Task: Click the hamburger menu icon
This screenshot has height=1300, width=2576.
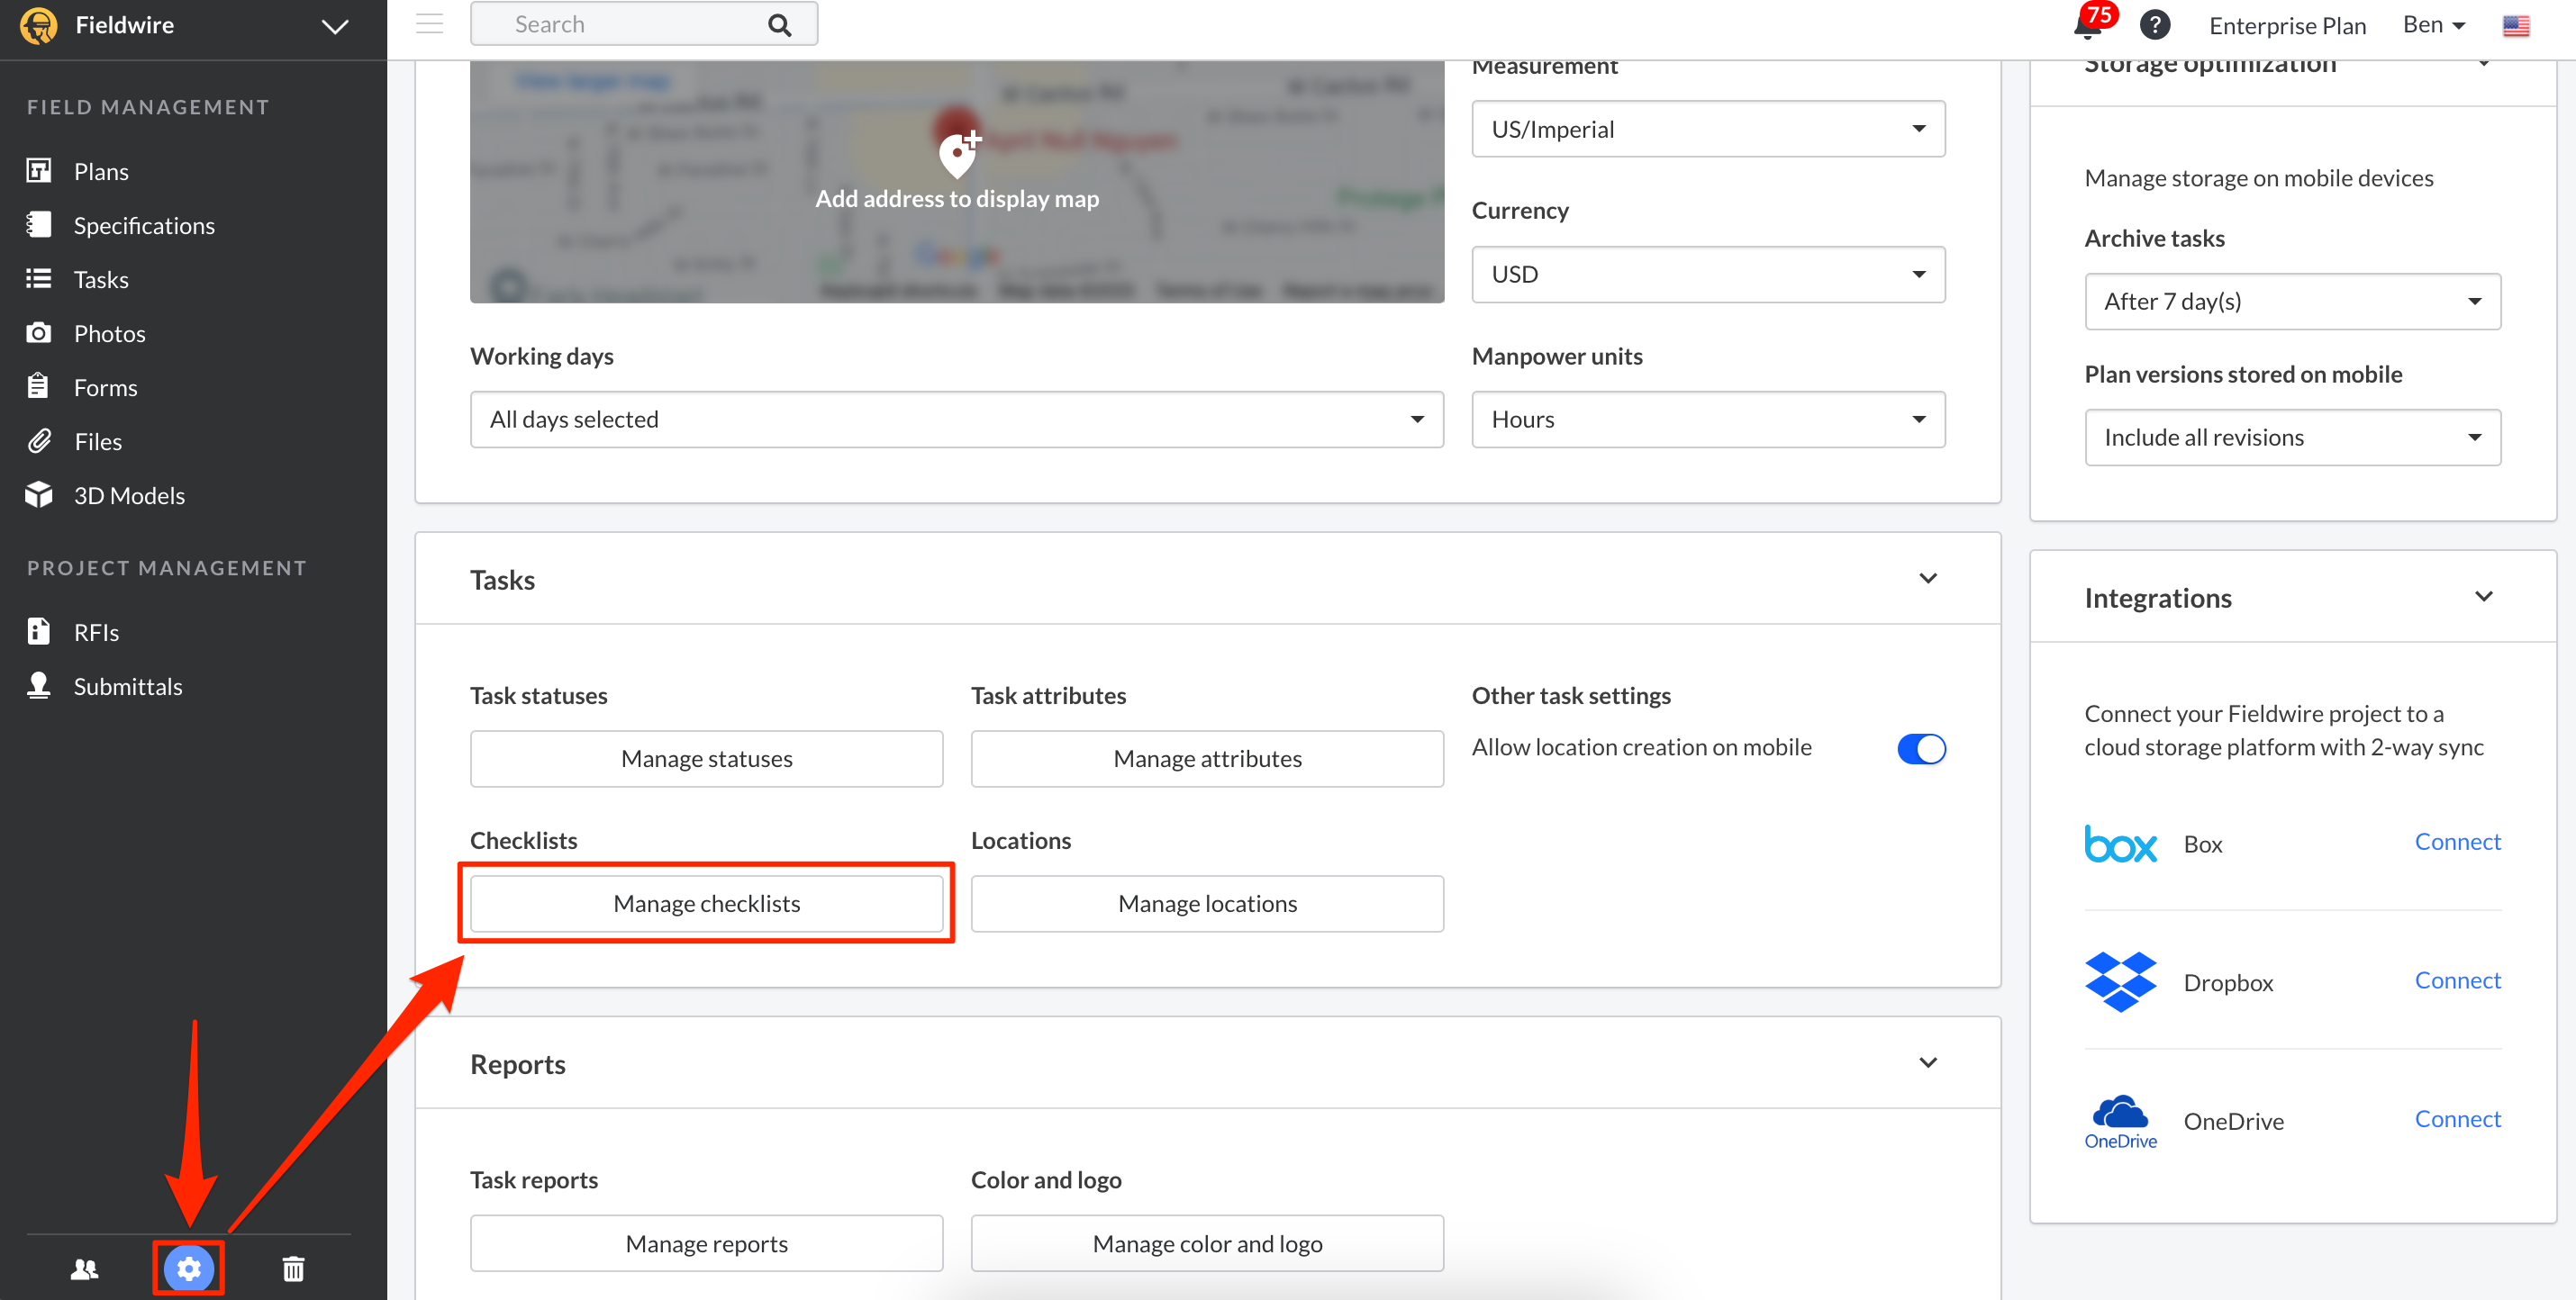Action: tap(429, 24)
